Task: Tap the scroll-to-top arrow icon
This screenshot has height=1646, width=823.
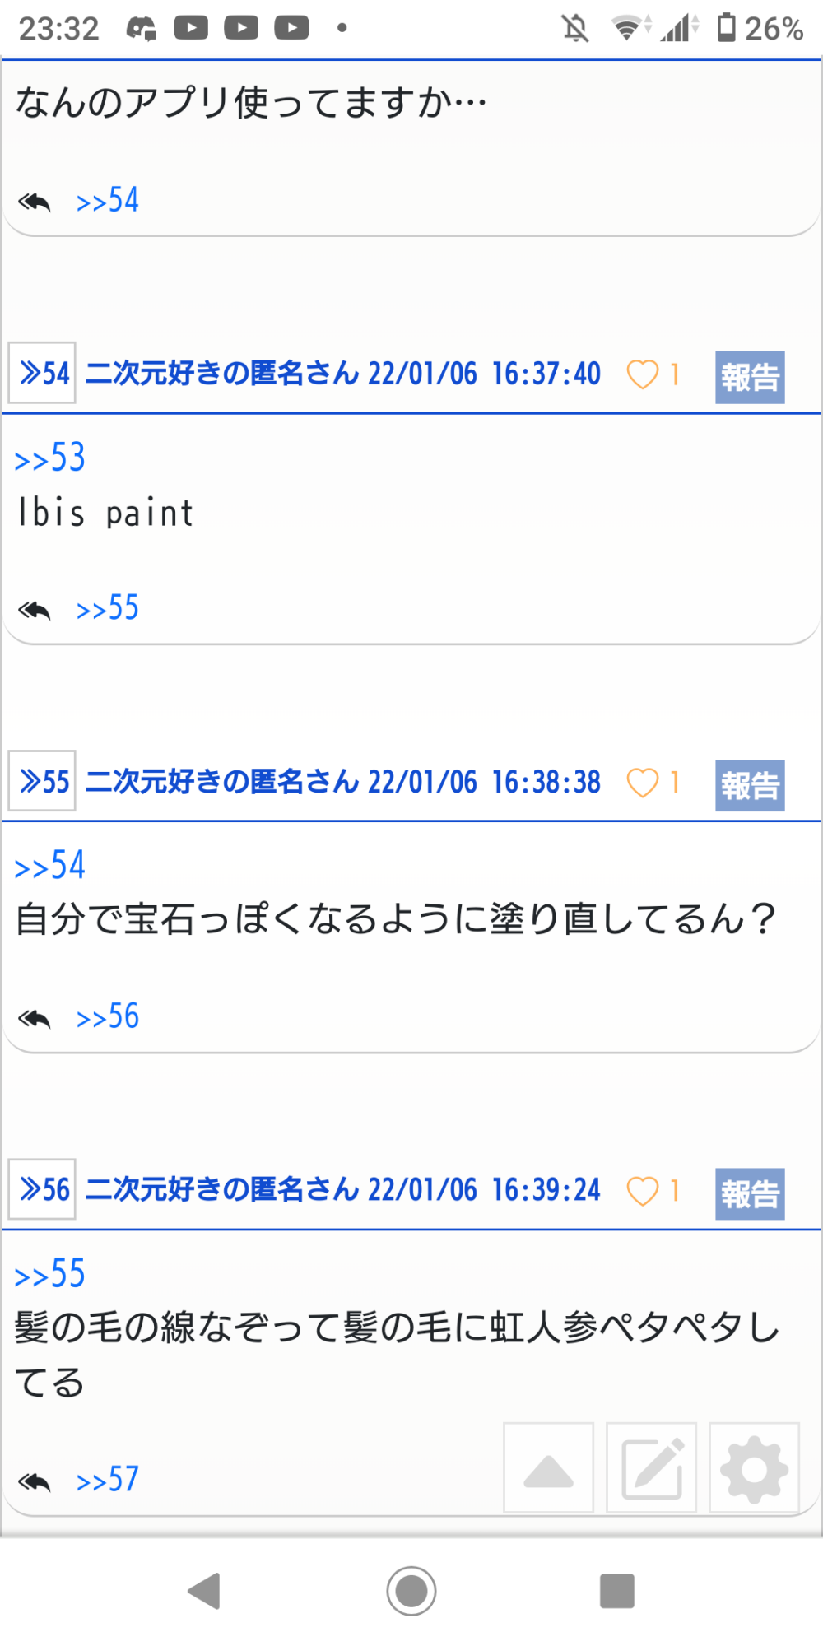Action: tap(548, 1467)
